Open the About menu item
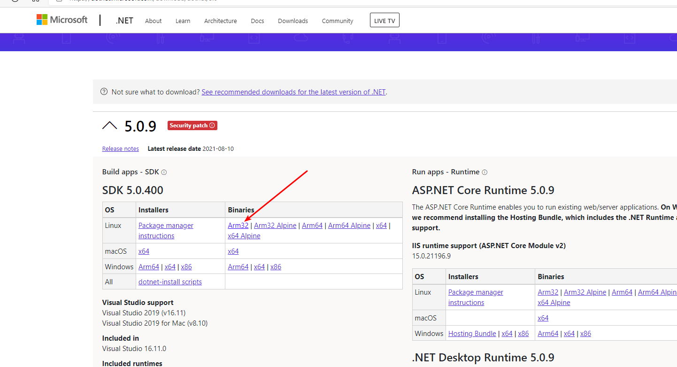 153,21
